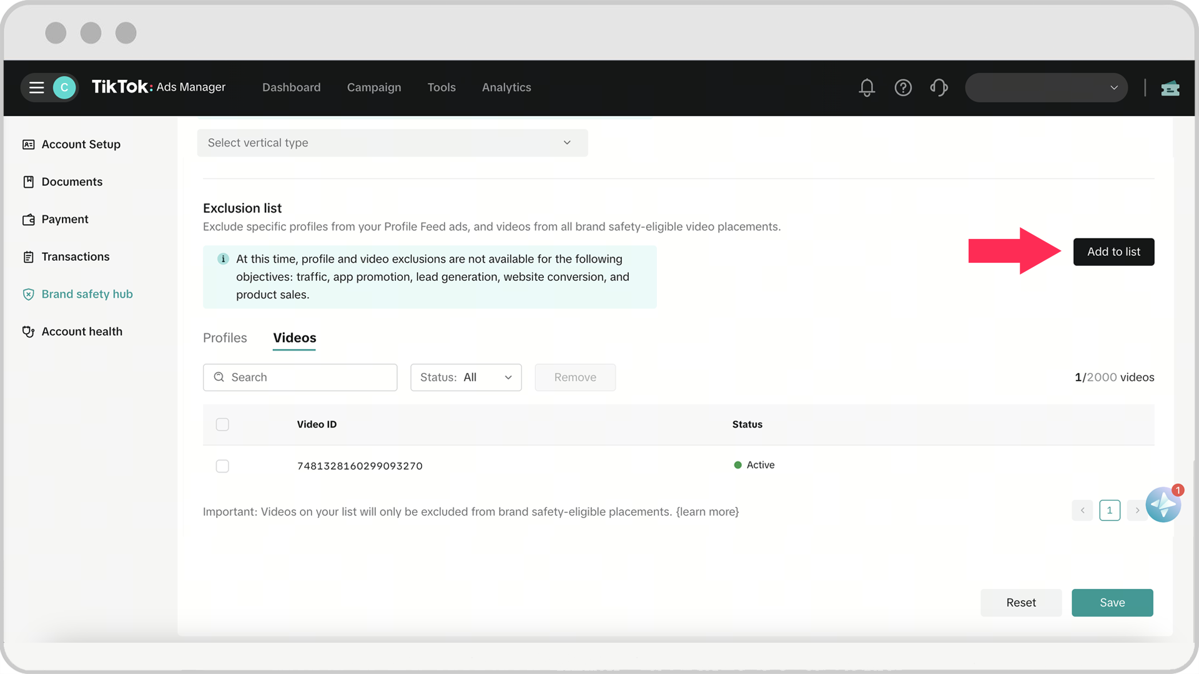1199x674 pixels.
Task: Open the notifications bell
Action: (x=867, y=87)
